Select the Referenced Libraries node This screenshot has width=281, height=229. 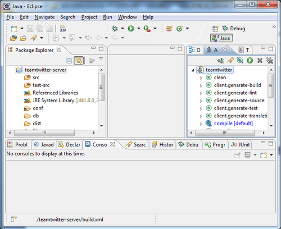click(51, 93)
